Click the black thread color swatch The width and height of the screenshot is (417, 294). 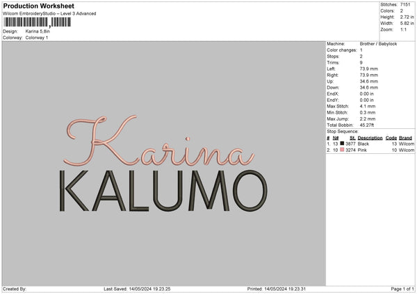click(x=342, y=144)
